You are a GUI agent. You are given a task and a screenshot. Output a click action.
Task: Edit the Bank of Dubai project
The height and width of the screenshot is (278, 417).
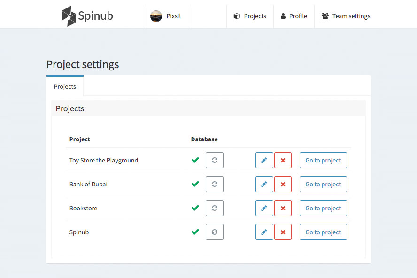(x=264, y=184)
